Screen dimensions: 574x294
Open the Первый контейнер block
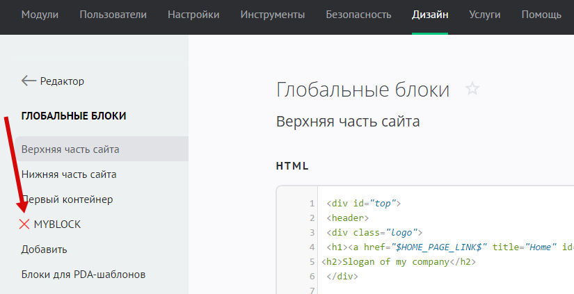pos(67,199)
